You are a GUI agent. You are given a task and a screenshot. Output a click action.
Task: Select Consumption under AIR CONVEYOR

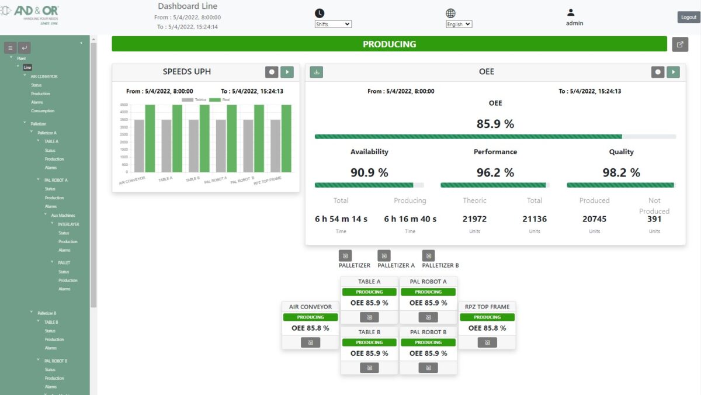43,111
